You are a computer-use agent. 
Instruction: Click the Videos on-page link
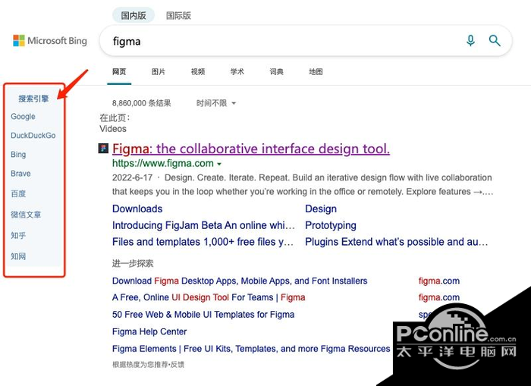pos(113,129)
